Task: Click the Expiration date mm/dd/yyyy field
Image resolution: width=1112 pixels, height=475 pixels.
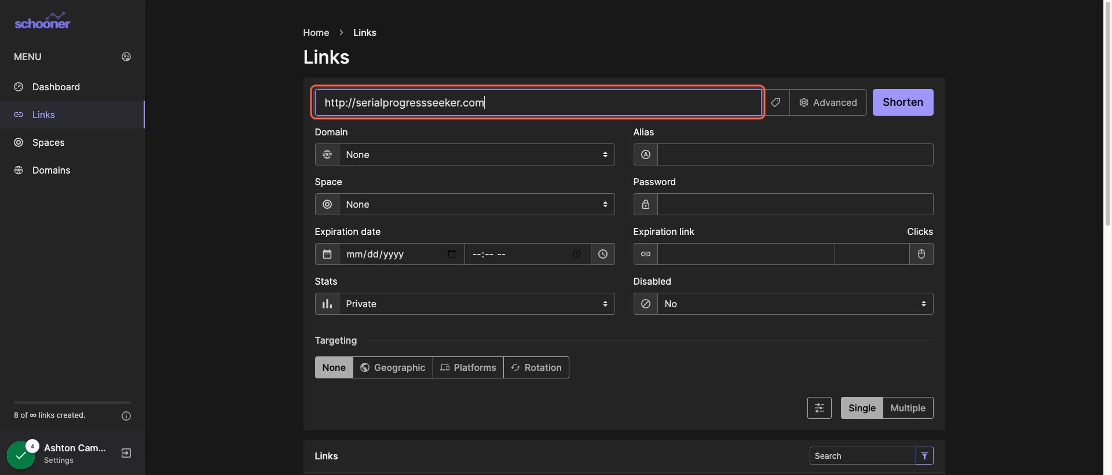Action: pos(402,254)
